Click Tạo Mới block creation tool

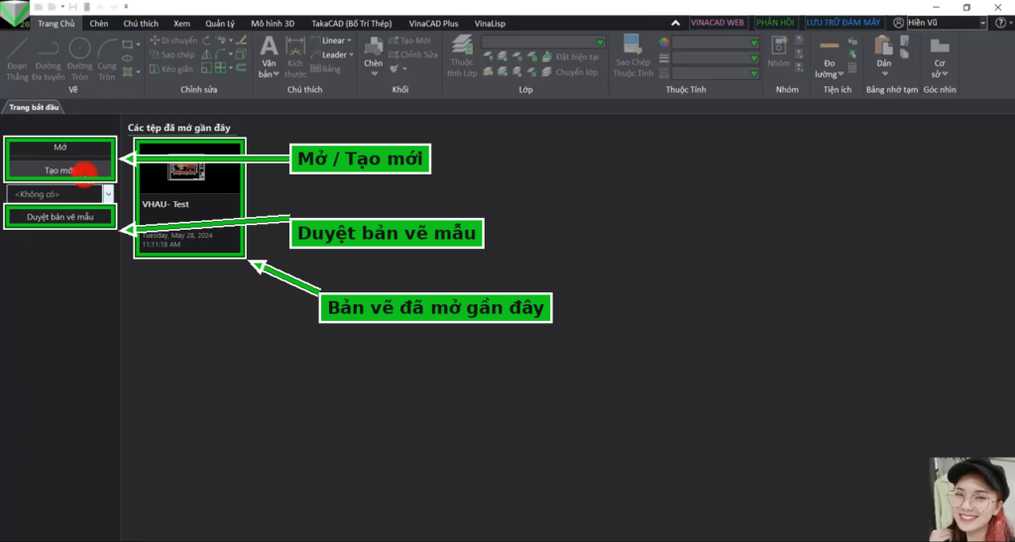tap(409, 40)
